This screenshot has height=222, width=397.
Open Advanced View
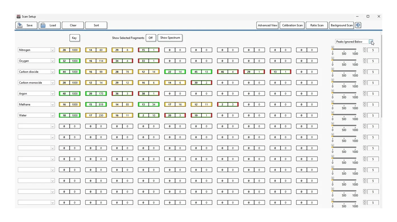coord(267,25)
